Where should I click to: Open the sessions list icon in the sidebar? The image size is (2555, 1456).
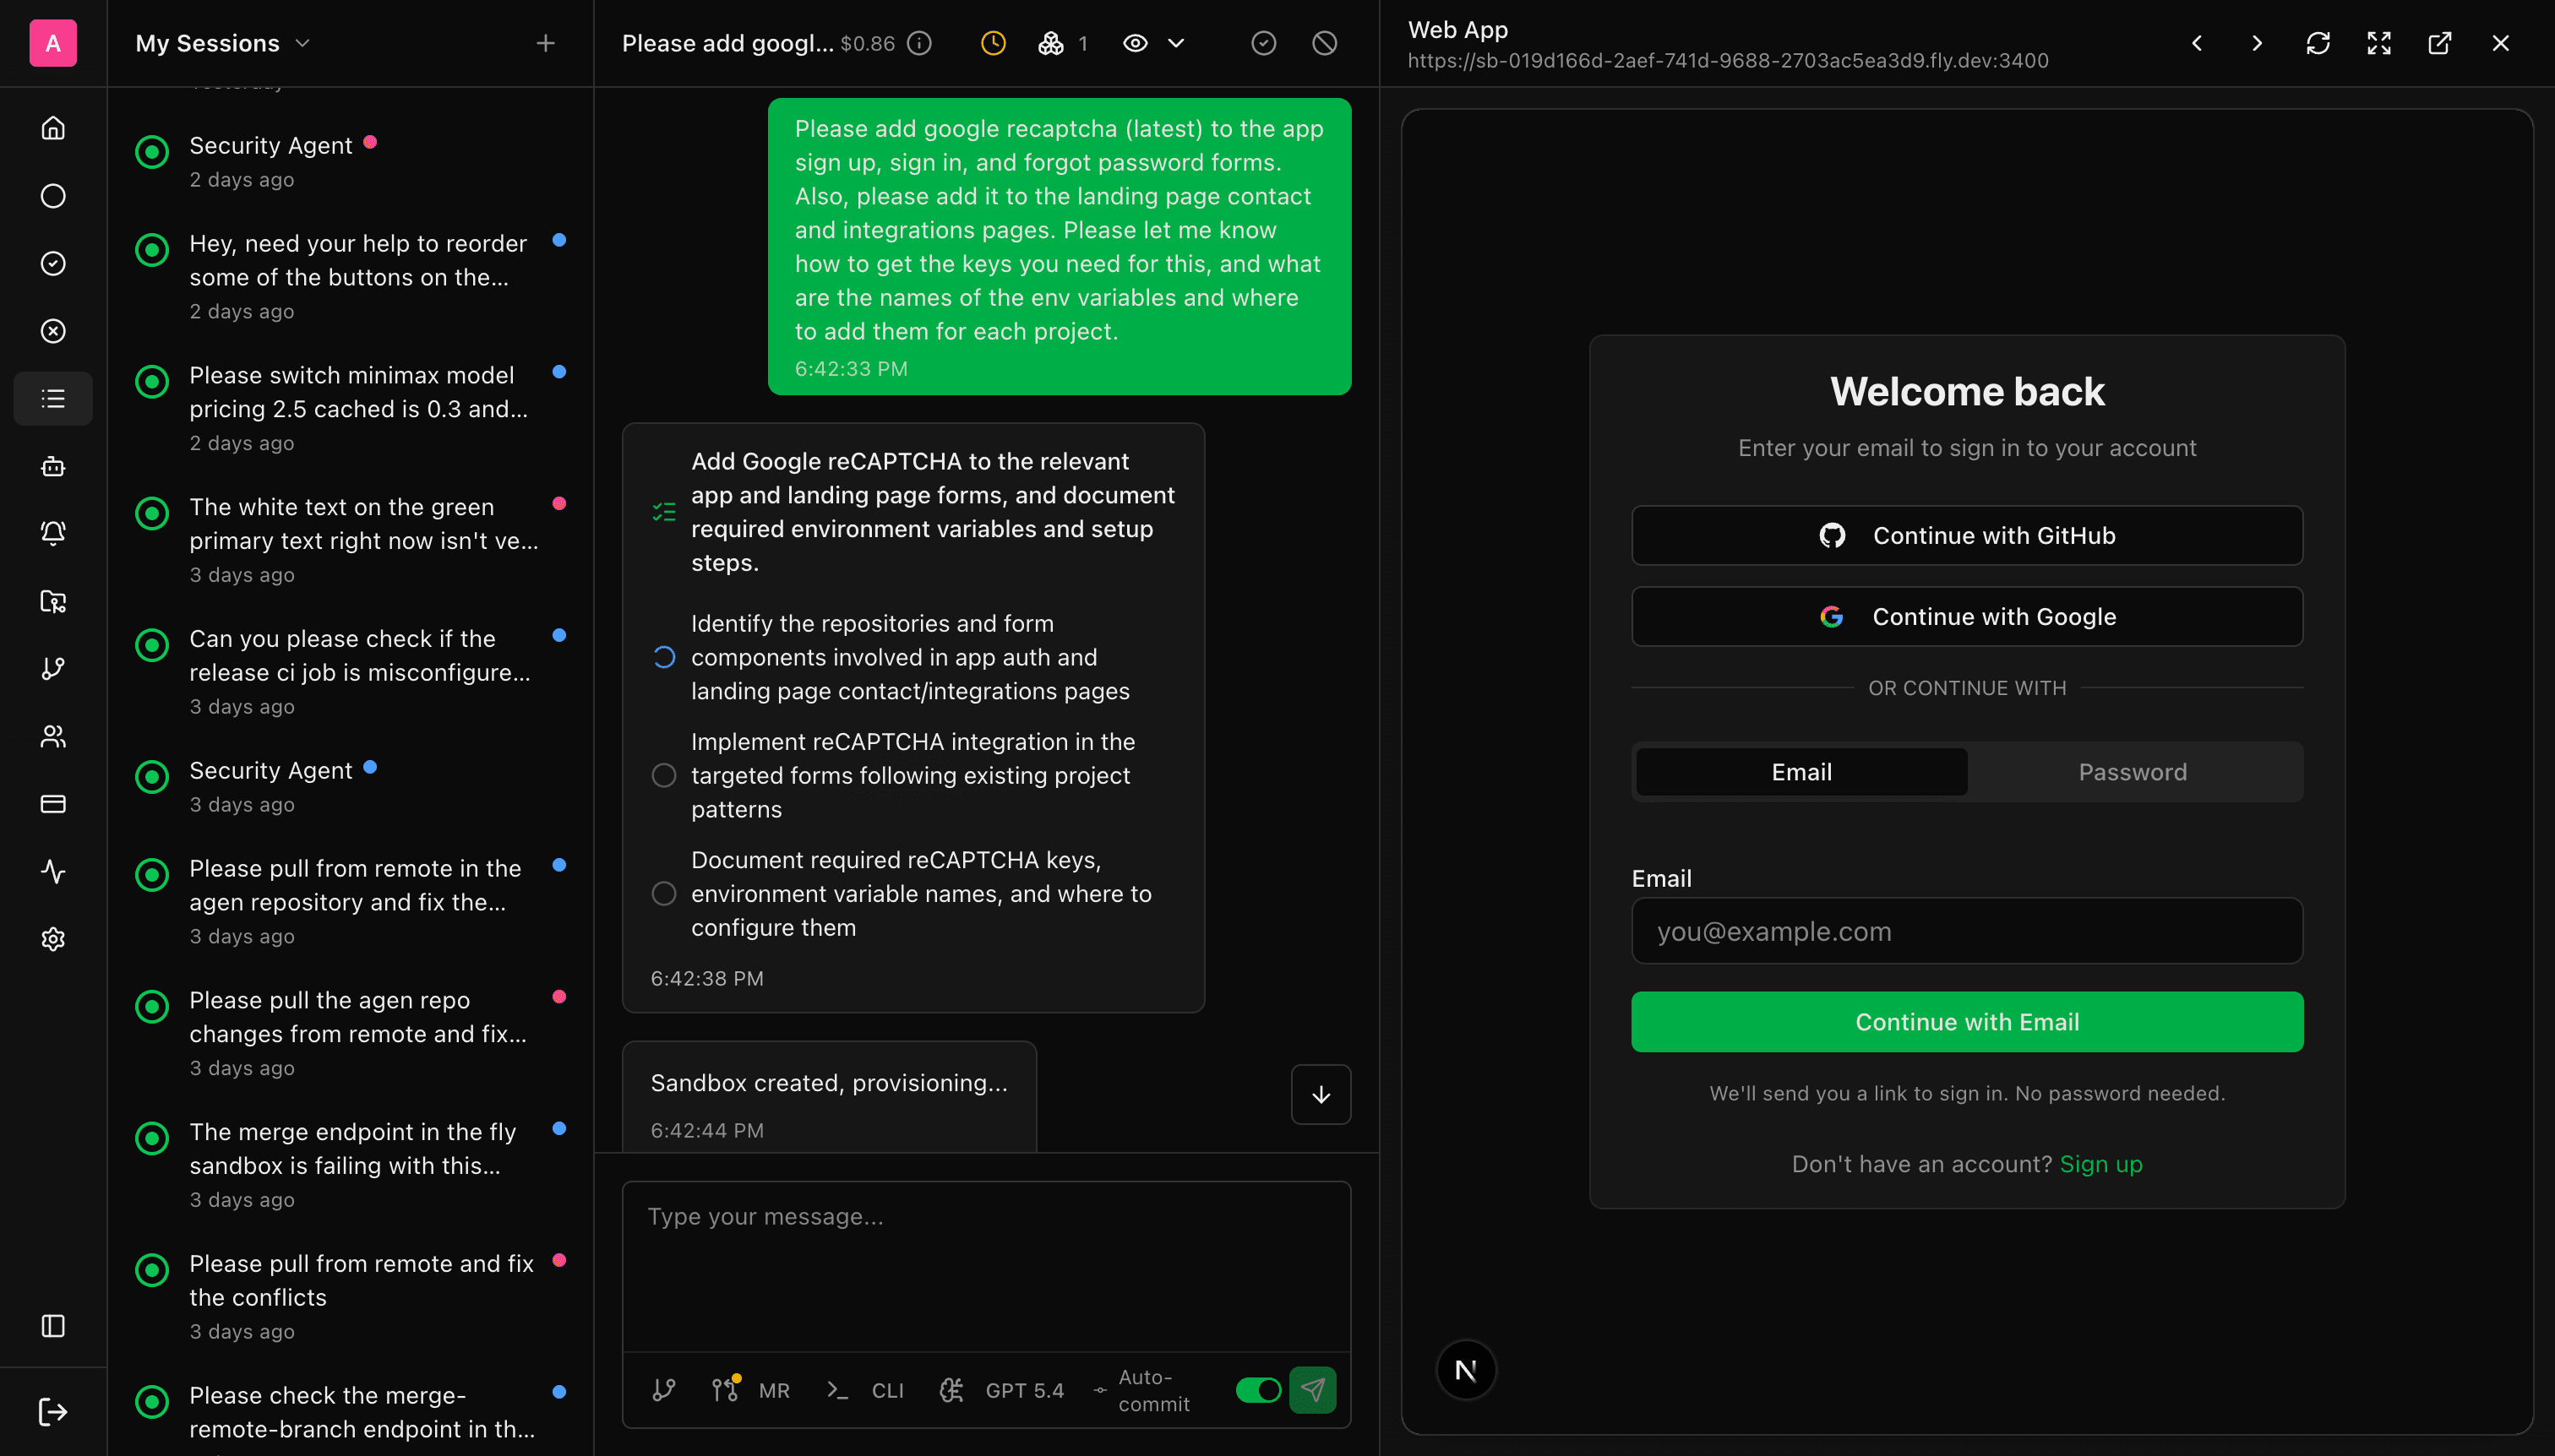[52, 398]
